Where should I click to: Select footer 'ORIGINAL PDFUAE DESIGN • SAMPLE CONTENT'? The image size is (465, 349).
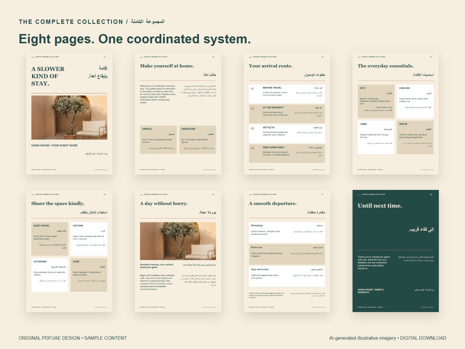tap(73, 338)
